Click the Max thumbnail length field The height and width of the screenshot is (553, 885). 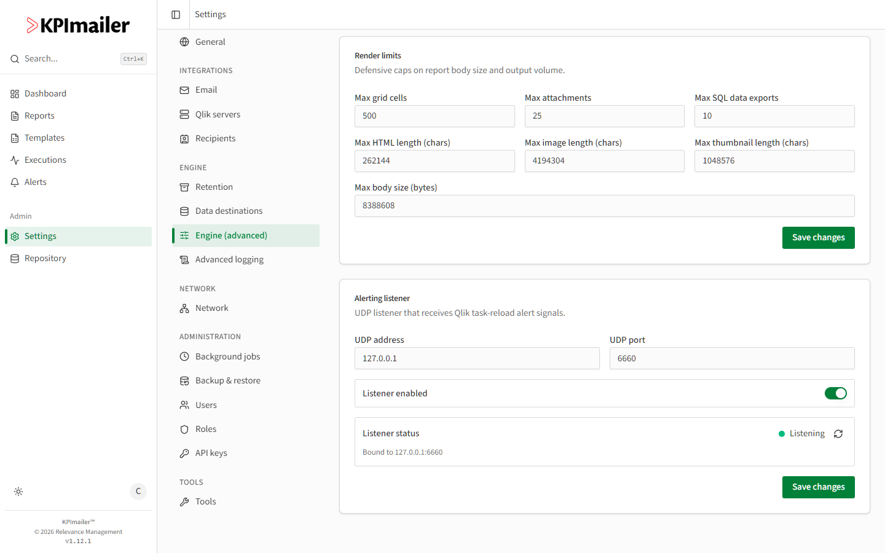(774, 161)
